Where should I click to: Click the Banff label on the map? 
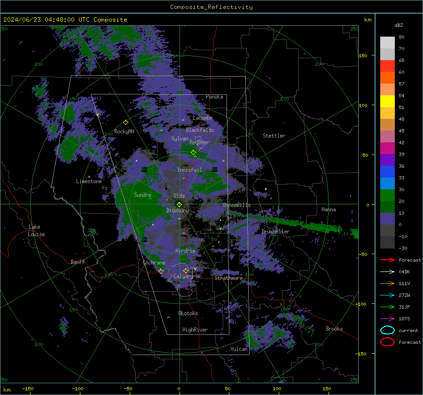pyautogui.click(x=78, y=262)
